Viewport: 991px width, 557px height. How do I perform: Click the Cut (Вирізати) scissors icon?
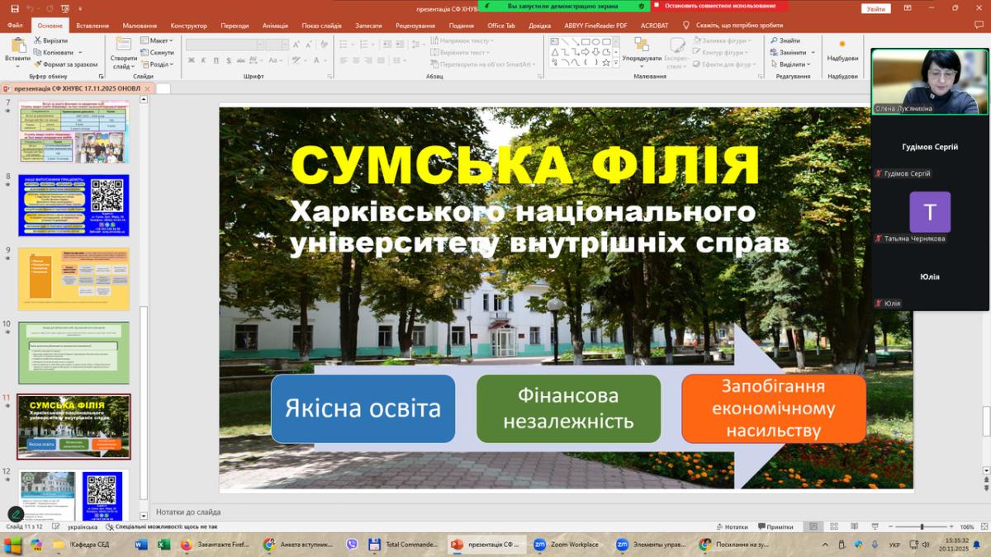tap(37, 40)
